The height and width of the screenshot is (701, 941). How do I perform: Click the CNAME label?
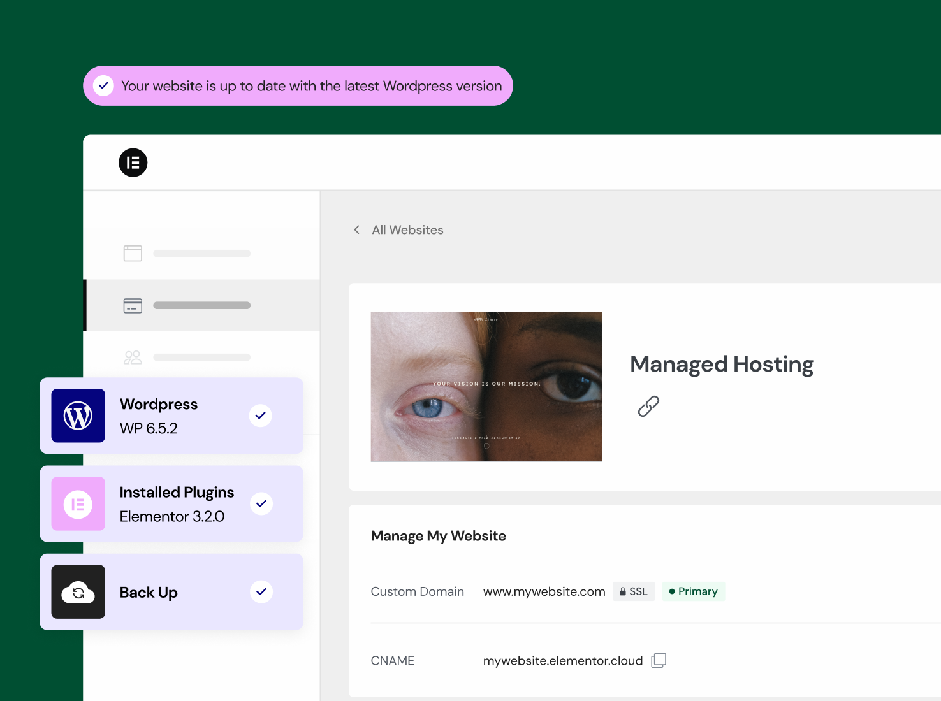(x=393, y=661)
